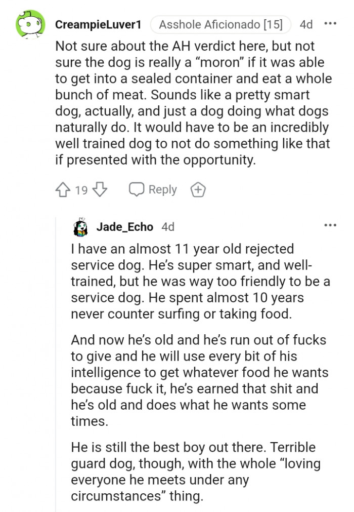Click the 4d timestamp on the top comment

[306, 24]
